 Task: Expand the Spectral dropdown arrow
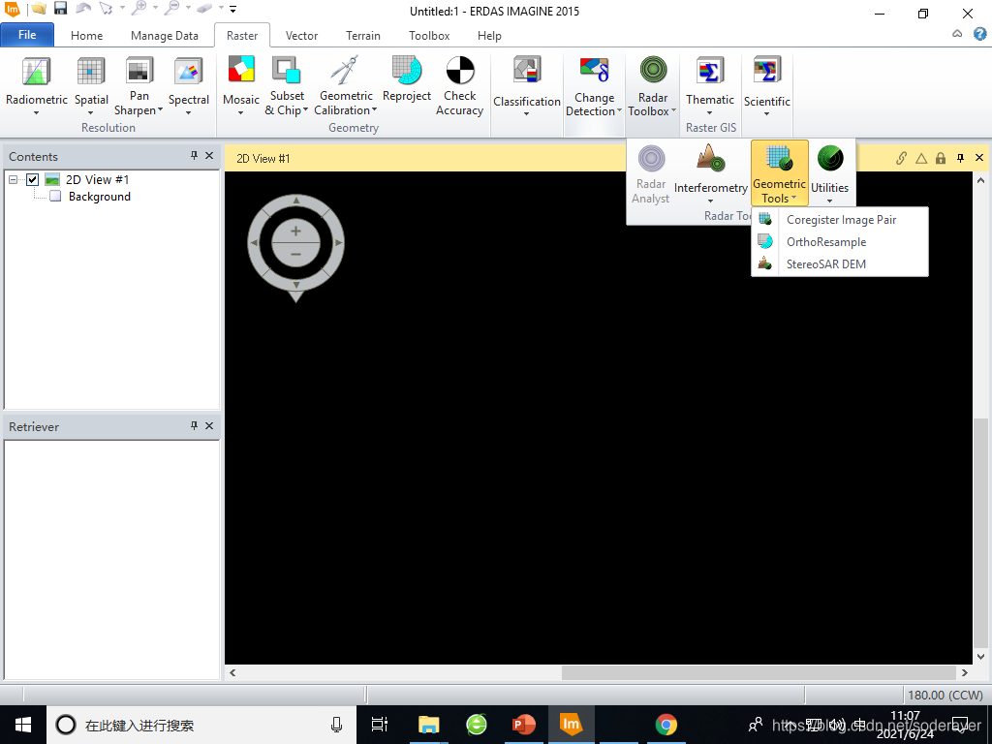(188, 113)
